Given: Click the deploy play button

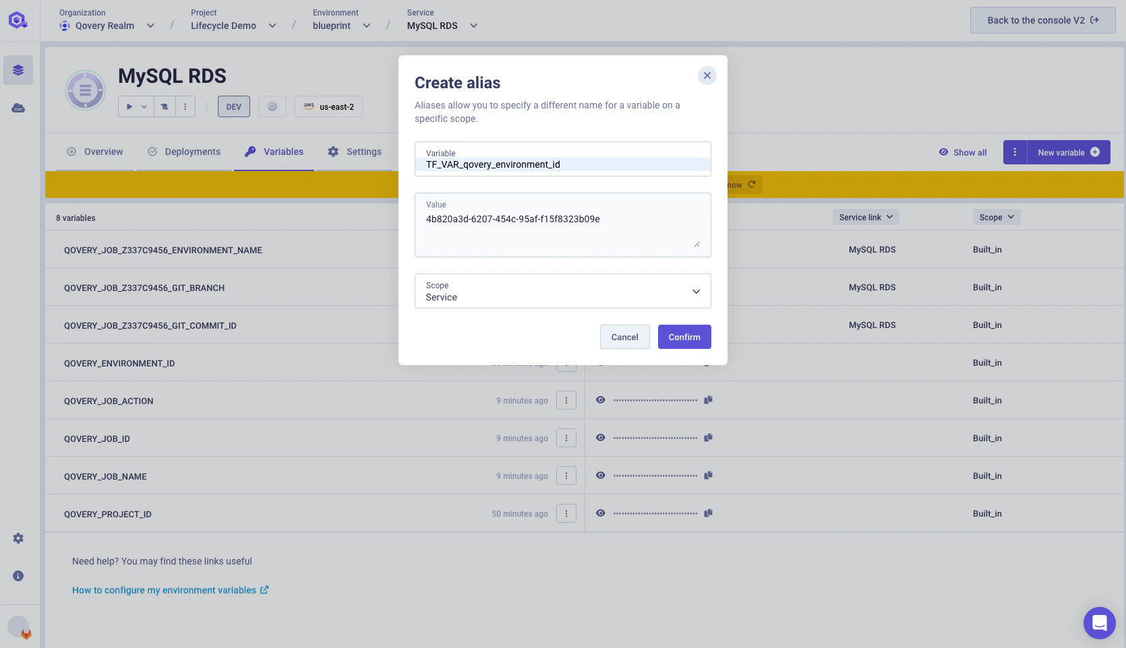Looking at the screenshot, I should [129, 106].
